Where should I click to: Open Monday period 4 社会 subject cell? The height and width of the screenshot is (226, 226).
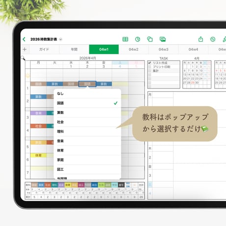coord(38,126)
